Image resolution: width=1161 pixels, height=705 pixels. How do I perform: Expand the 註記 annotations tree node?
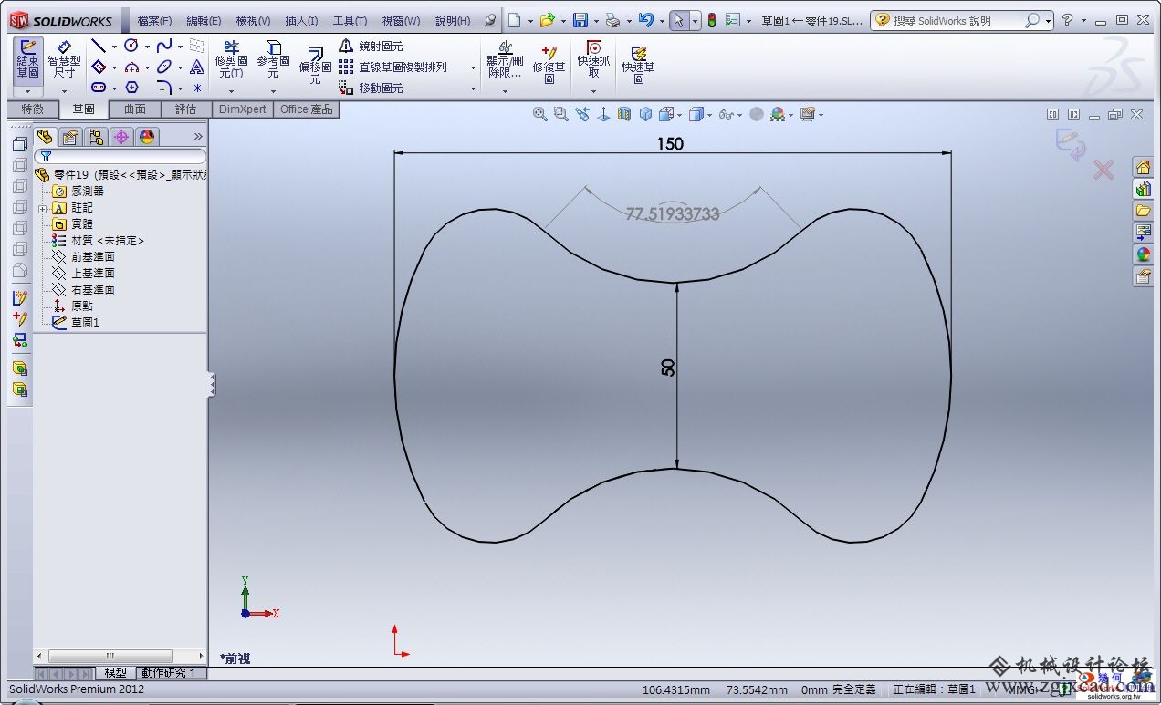(42, 208)
